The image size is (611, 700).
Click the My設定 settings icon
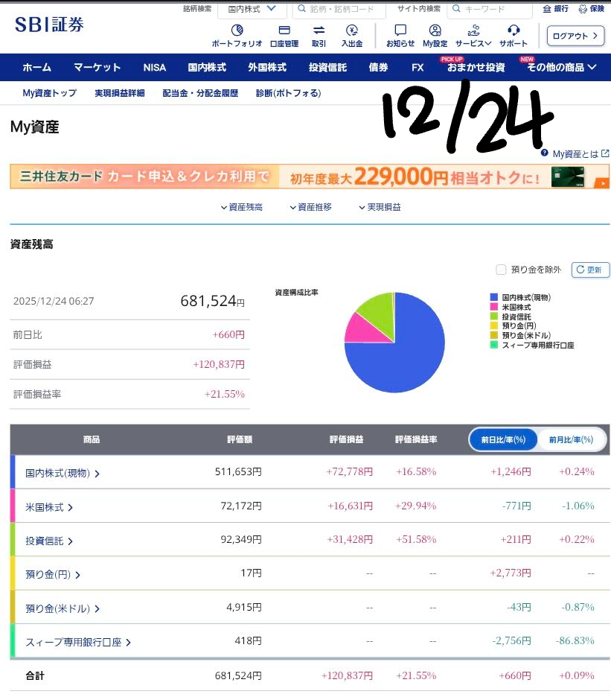coord(435,31)
